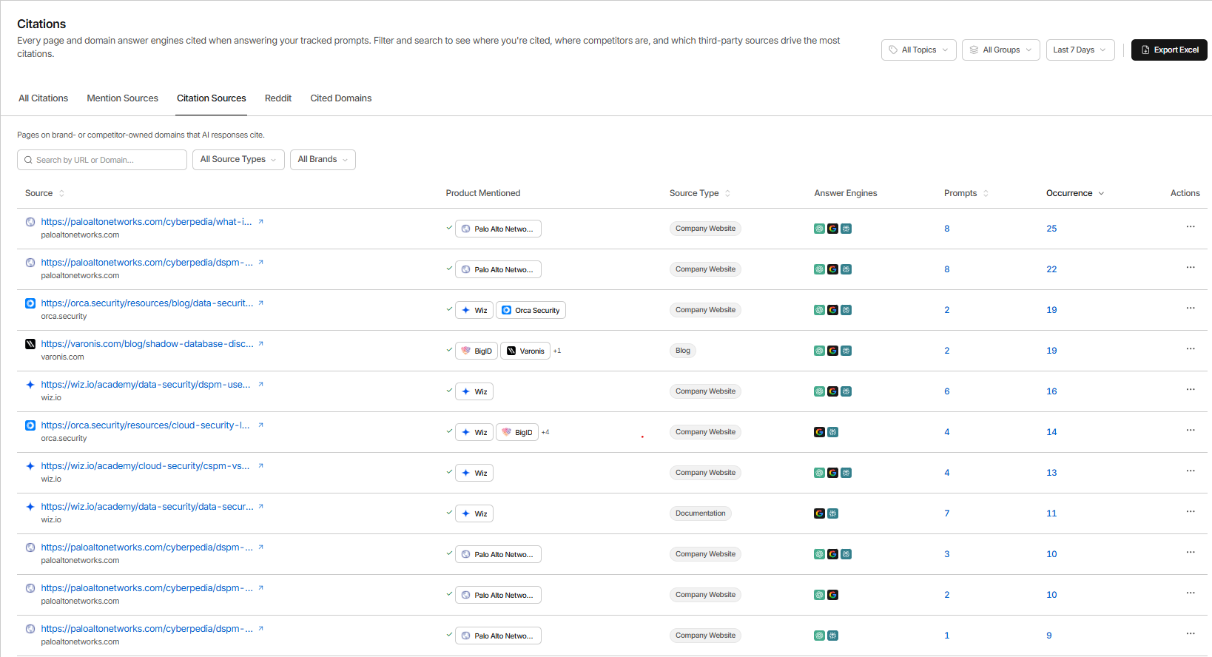Screen dimensions: 1212x657
Task: Click the +1 more products indicator
Action: [557, 351]
